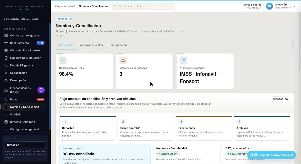Screen dimensions: 301x164
Task: Click the Incapacidades y Riesgo warning icon
Action: click(x=6, y=90)
